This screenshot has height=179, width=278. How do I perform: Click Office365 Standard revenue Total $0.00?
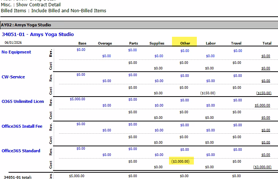(266, 155)
